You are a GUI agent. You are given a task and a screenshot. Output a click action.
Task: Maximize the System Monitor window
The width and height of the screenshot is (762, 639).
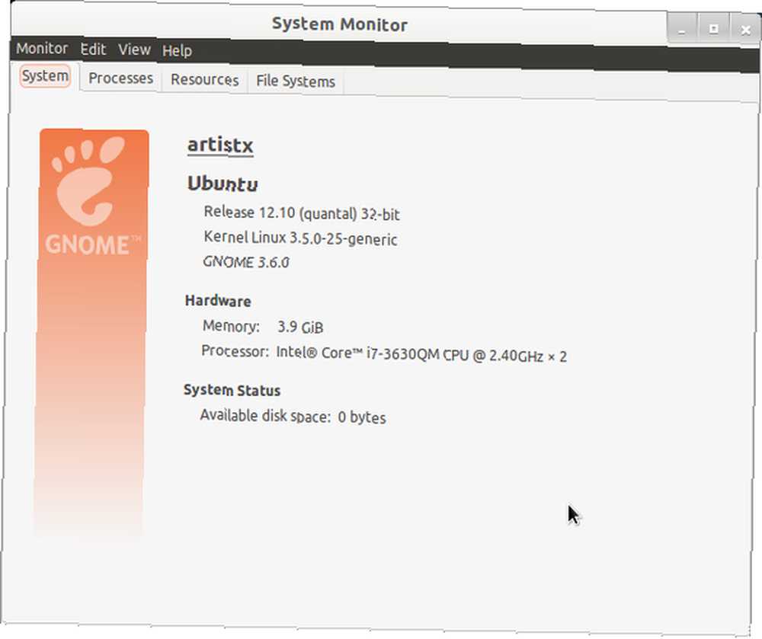pyautogui.click(x=713, y=29)
